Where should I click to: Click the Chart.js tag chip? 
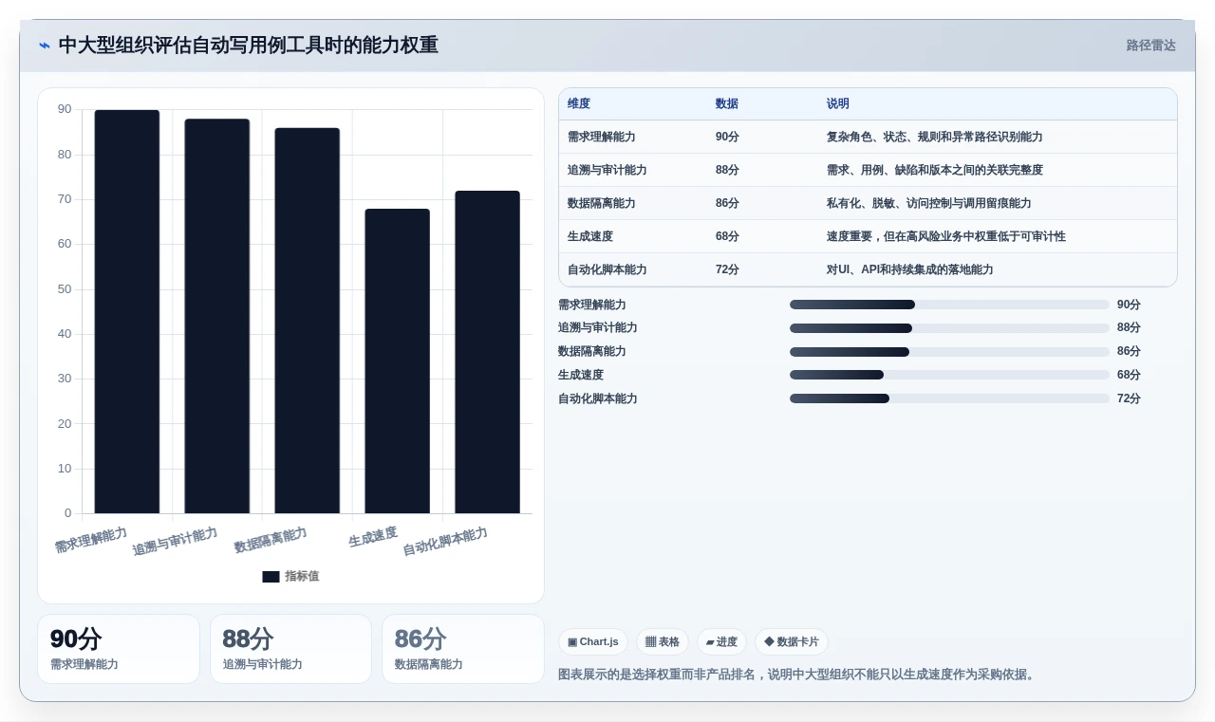click(593, 641)
